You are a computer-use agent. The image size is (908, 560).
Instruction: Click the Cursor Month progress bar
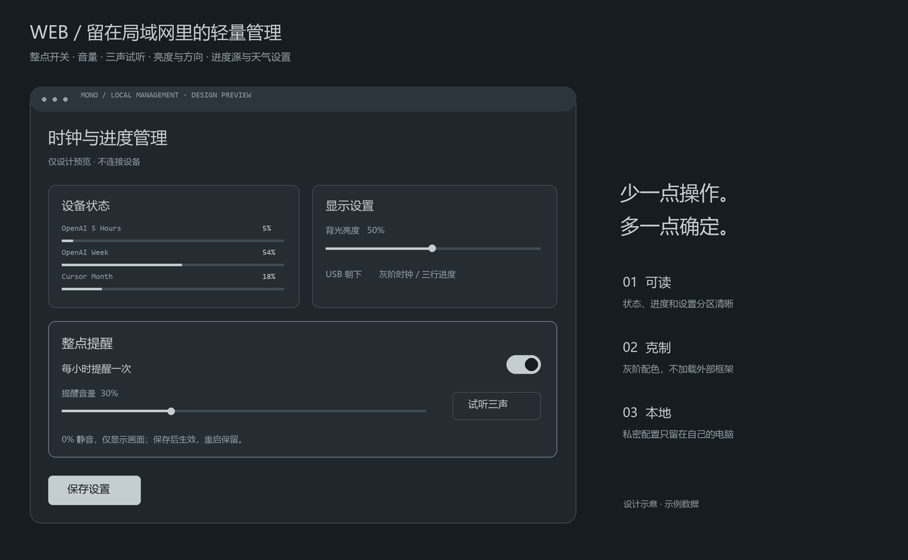[x=172, y=289]
